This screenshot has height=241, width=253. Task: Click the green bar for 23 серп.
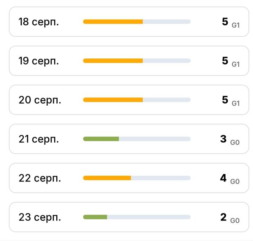95,217
